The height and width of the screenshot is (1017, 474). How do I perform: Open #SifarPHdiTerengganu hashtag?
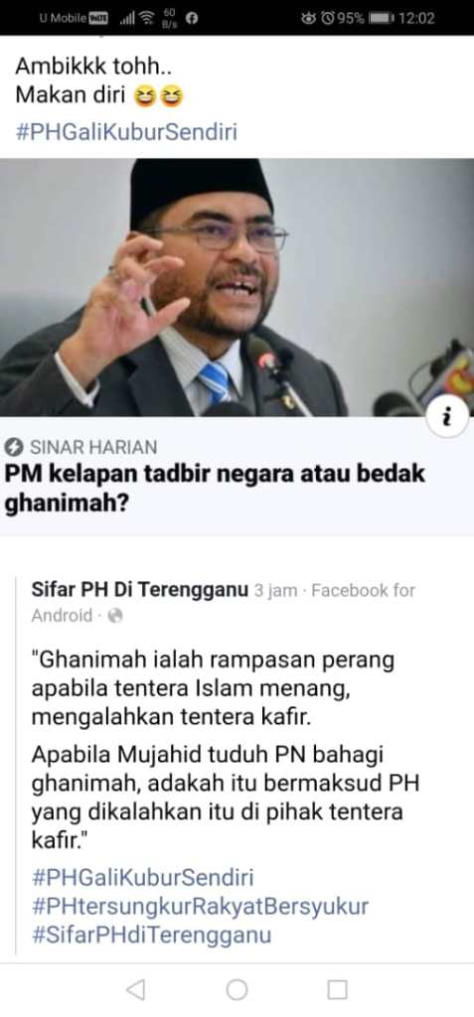[x=151, y=935]
